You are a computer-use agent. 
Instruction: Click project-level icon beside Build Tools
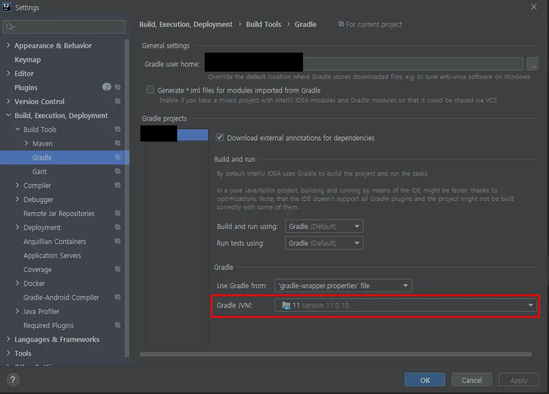coord(117,129)
